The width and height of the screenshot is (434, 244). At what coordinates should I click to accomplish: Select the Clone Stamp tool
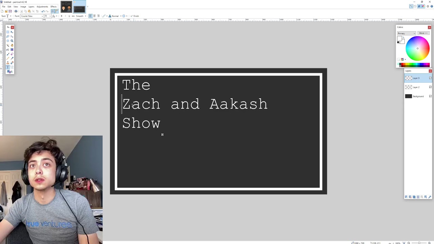coord(8,63)
